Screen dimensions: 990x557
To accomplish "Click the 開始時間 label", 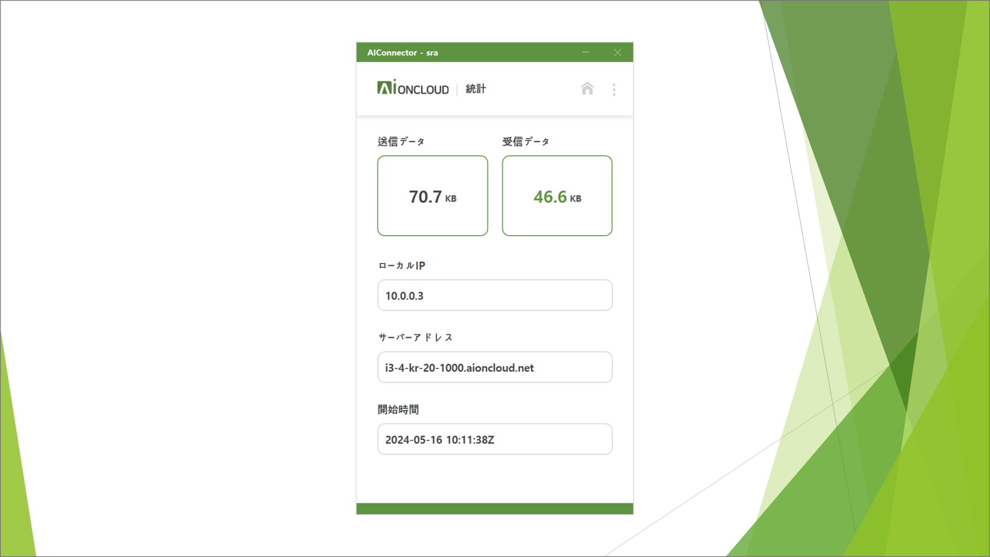I will click(398, 410).
